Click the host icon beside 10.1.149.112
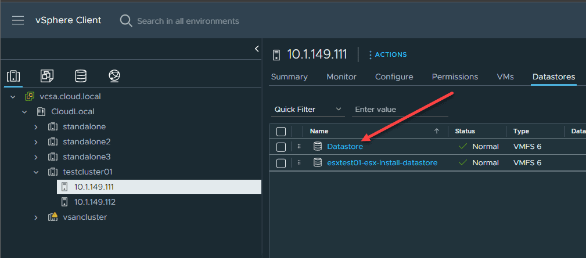The height and width of the screenshot is (258, 586). point(64,202)
